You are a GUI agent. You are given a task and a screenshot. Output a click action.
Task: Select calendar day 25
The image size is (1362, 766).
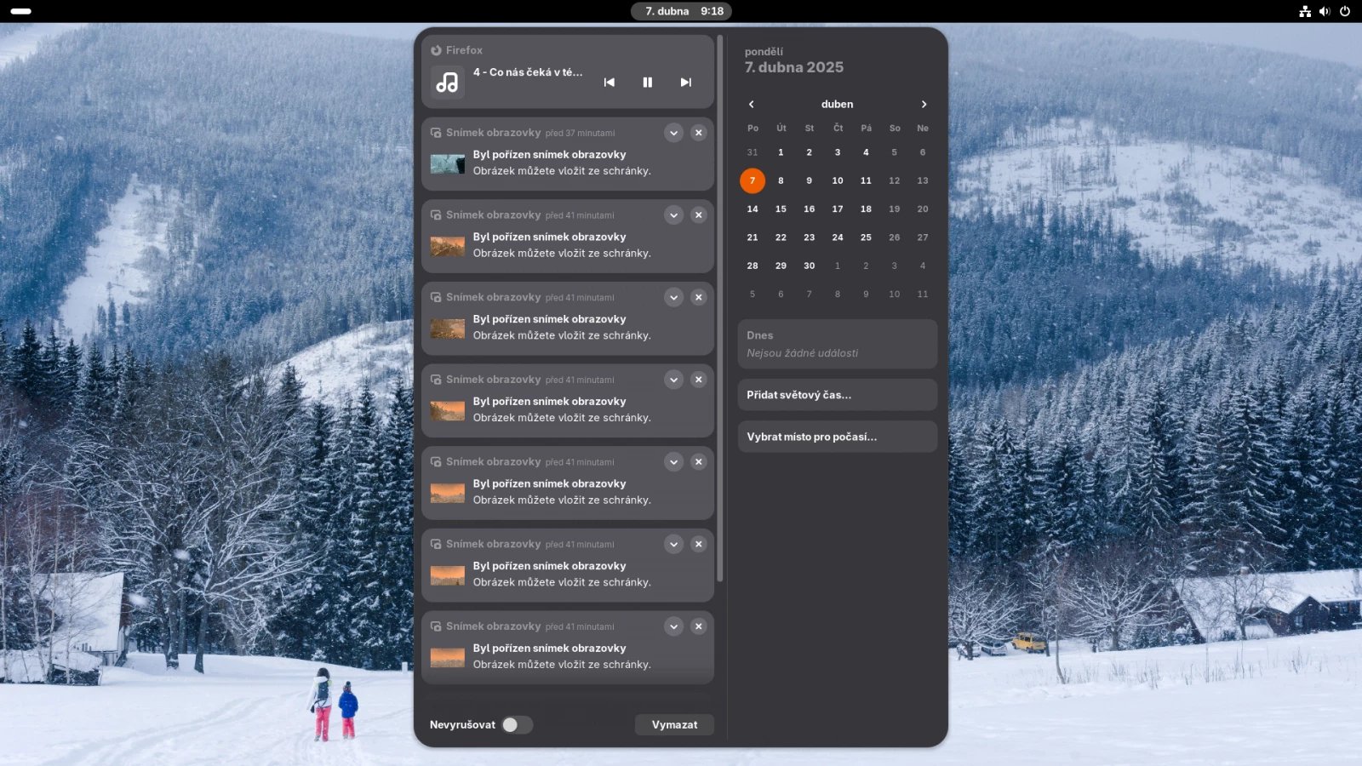pyautogui.click(x=866, y=237)
